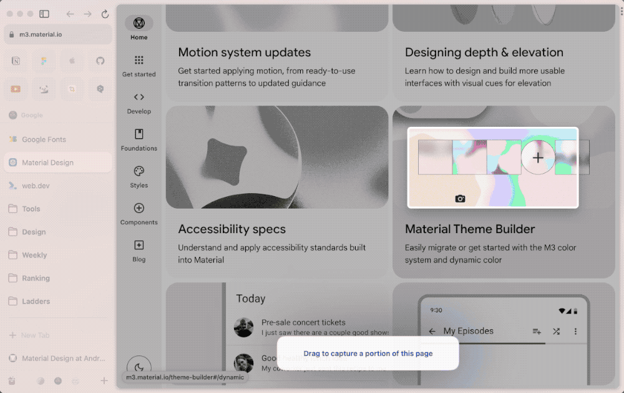Viewport: 624px width, 393px height.
Task: Open Blog section in nav rail
Action: point(139,251)
